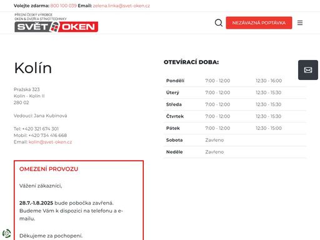Select the Úterý row label

click(x=172, y=92)
